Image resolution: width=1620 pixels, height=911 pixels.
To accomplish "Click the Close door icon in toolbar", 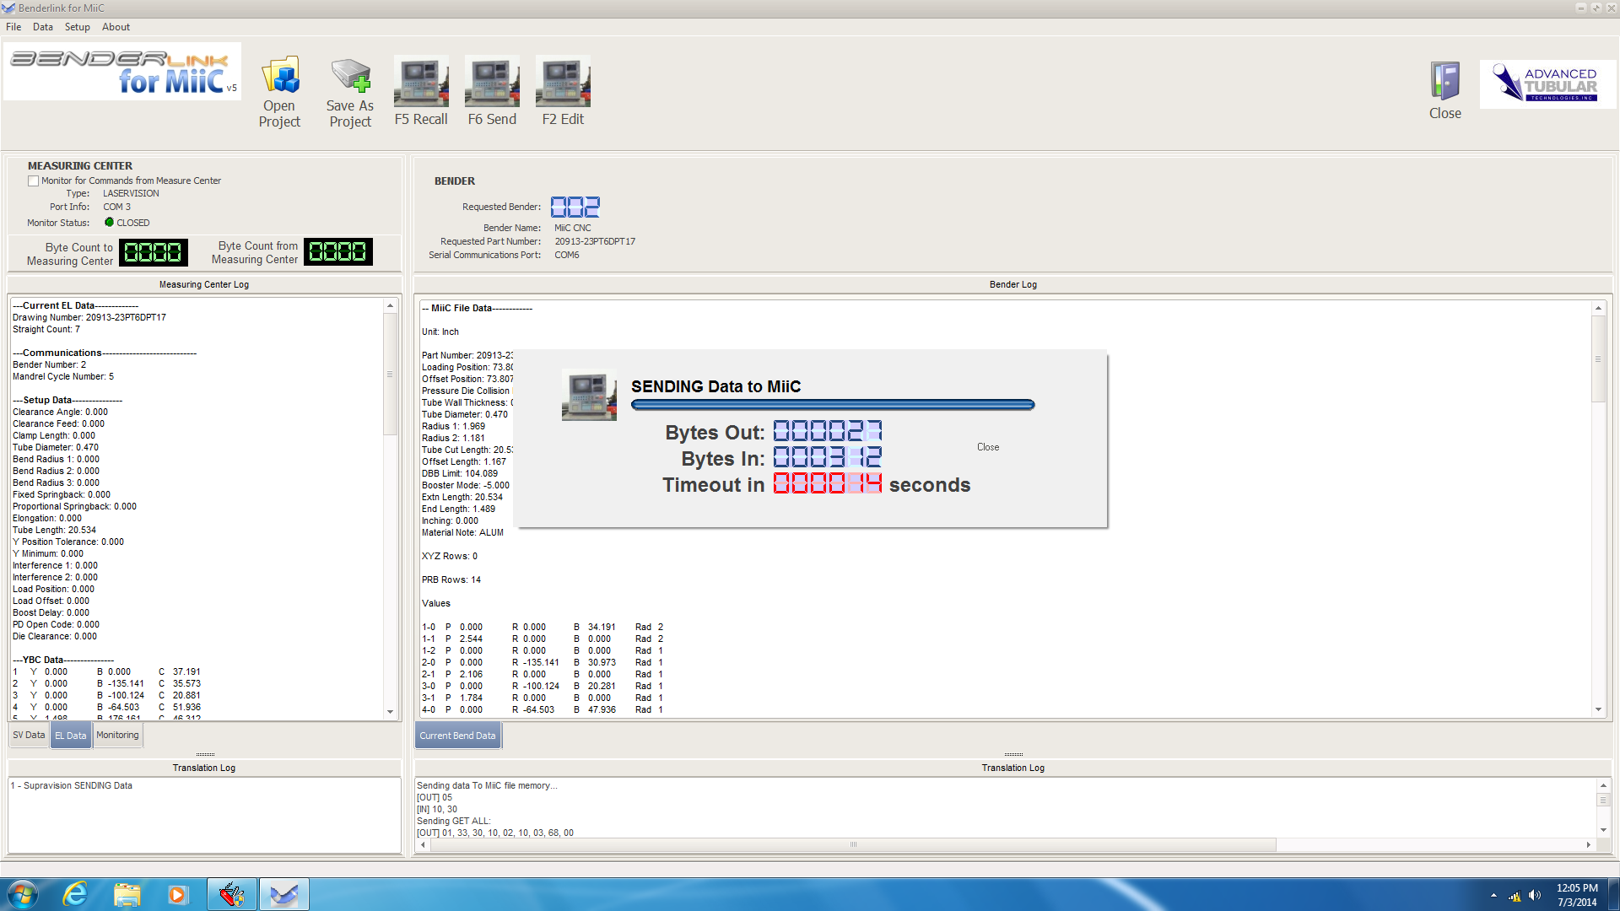I will click(1445, 90).
